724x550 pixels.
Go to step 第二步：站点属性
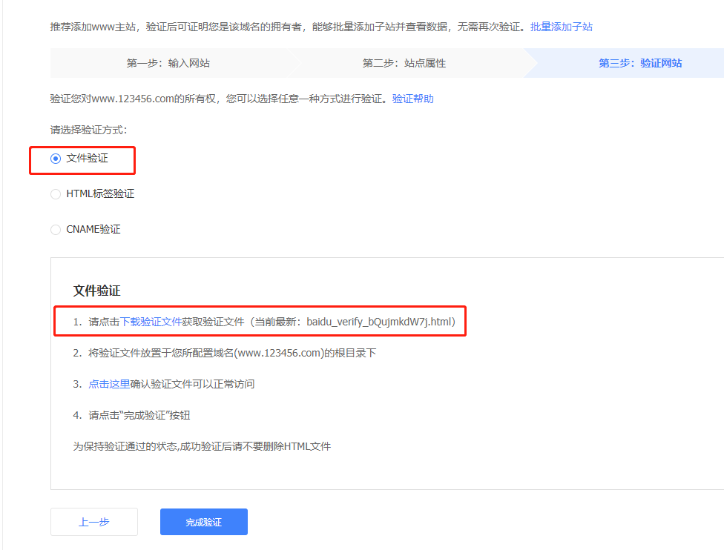[x=404, y=63]
